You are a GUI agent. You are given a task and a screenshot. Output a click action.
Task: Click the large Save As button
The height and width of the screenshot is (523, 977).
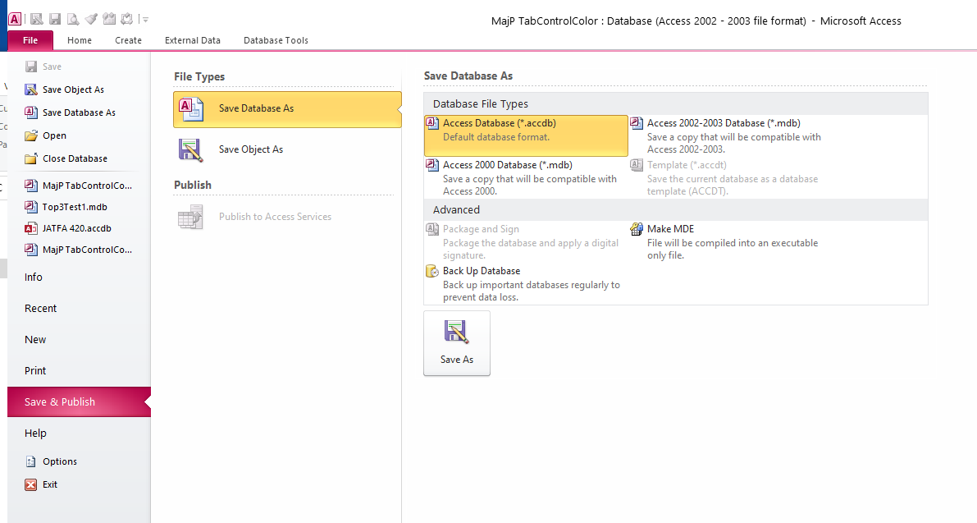tap(457, 343)
